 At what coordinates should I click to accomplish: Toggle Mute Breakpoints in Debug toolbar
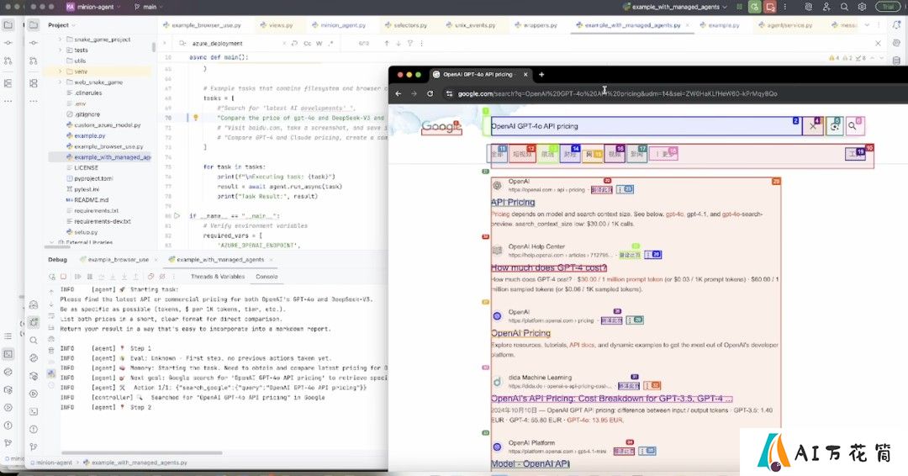point(163,277)
